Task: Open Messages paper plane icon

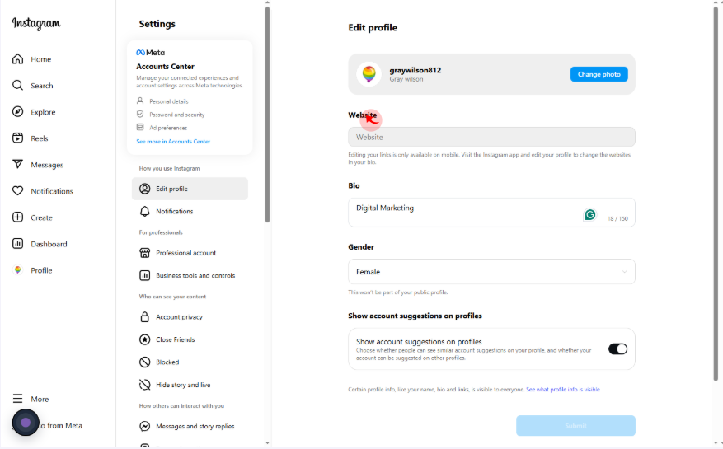Action: pyautogui.click(x=17, y=164)
